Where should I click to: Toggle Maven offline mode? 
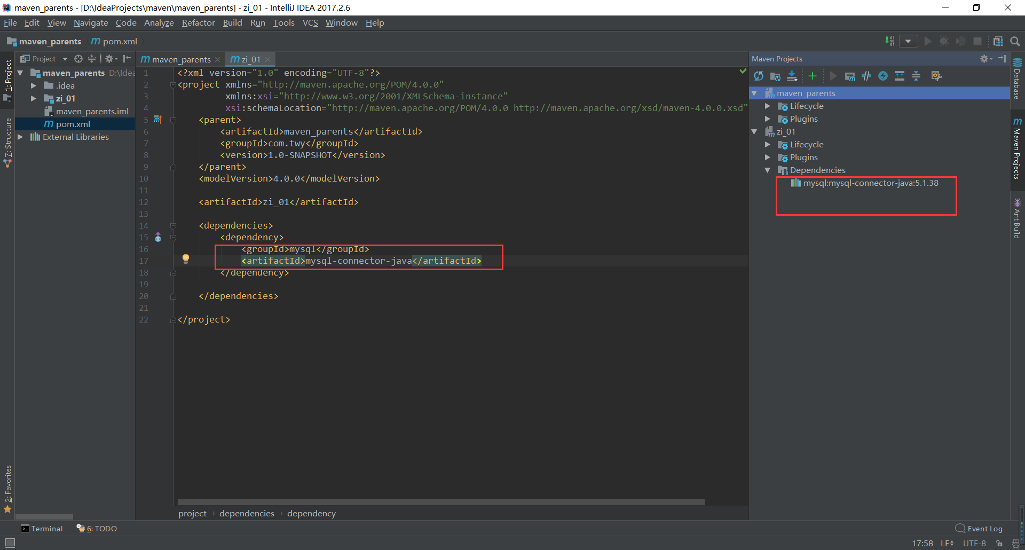(x=866, y=76)
